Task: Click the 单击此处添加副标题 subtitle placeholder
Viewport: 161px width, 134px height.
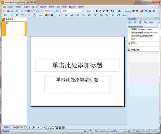Action: click(x=77, y=85)
